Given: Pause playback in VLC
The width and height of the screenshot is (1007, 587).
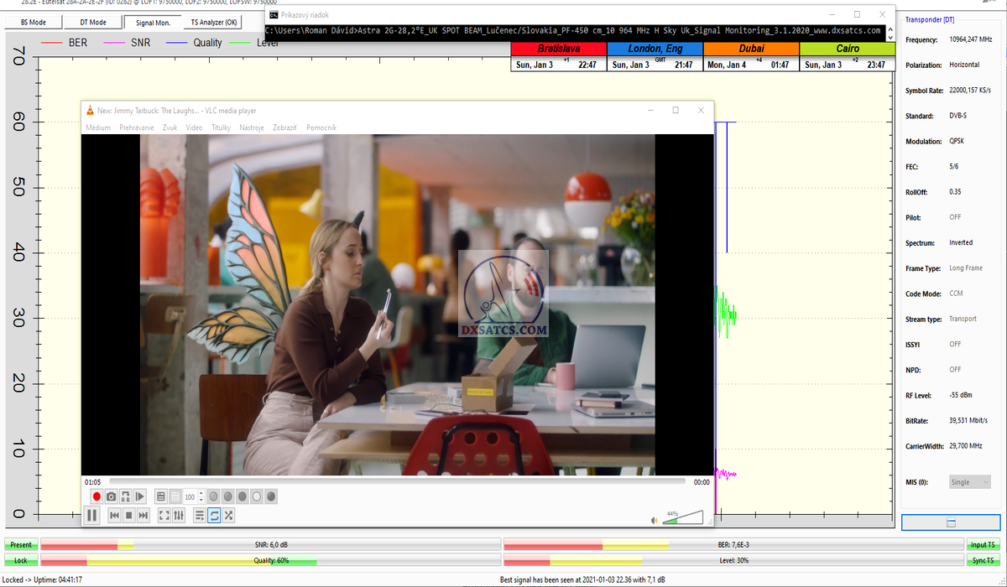Looking at the screenshot, I should click(92, 516).
